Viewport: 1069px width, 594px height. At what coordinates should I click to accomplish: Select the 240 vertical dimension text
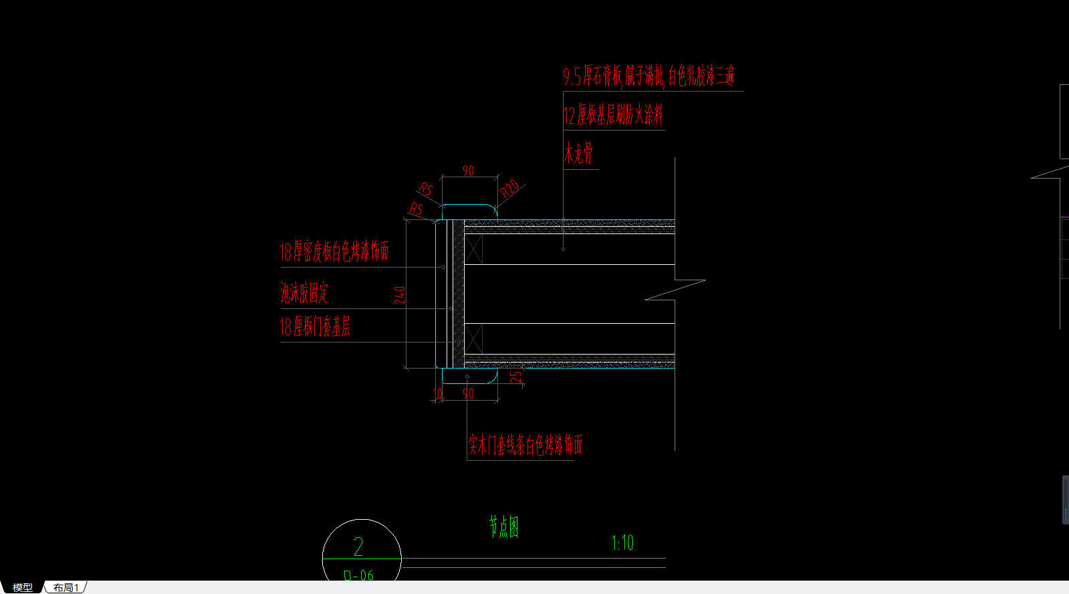tap(399, 296)
